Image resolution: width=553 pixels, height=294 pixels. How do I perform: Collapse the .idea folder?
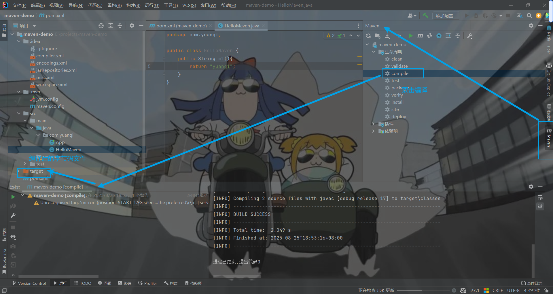19,41
